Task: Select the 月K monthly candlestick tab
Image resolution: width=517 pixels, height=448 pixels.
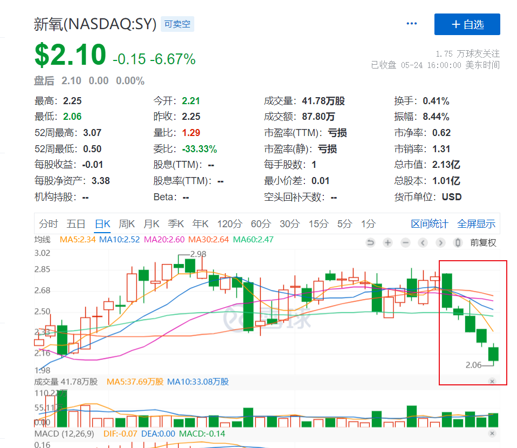Action: (152, 224)
